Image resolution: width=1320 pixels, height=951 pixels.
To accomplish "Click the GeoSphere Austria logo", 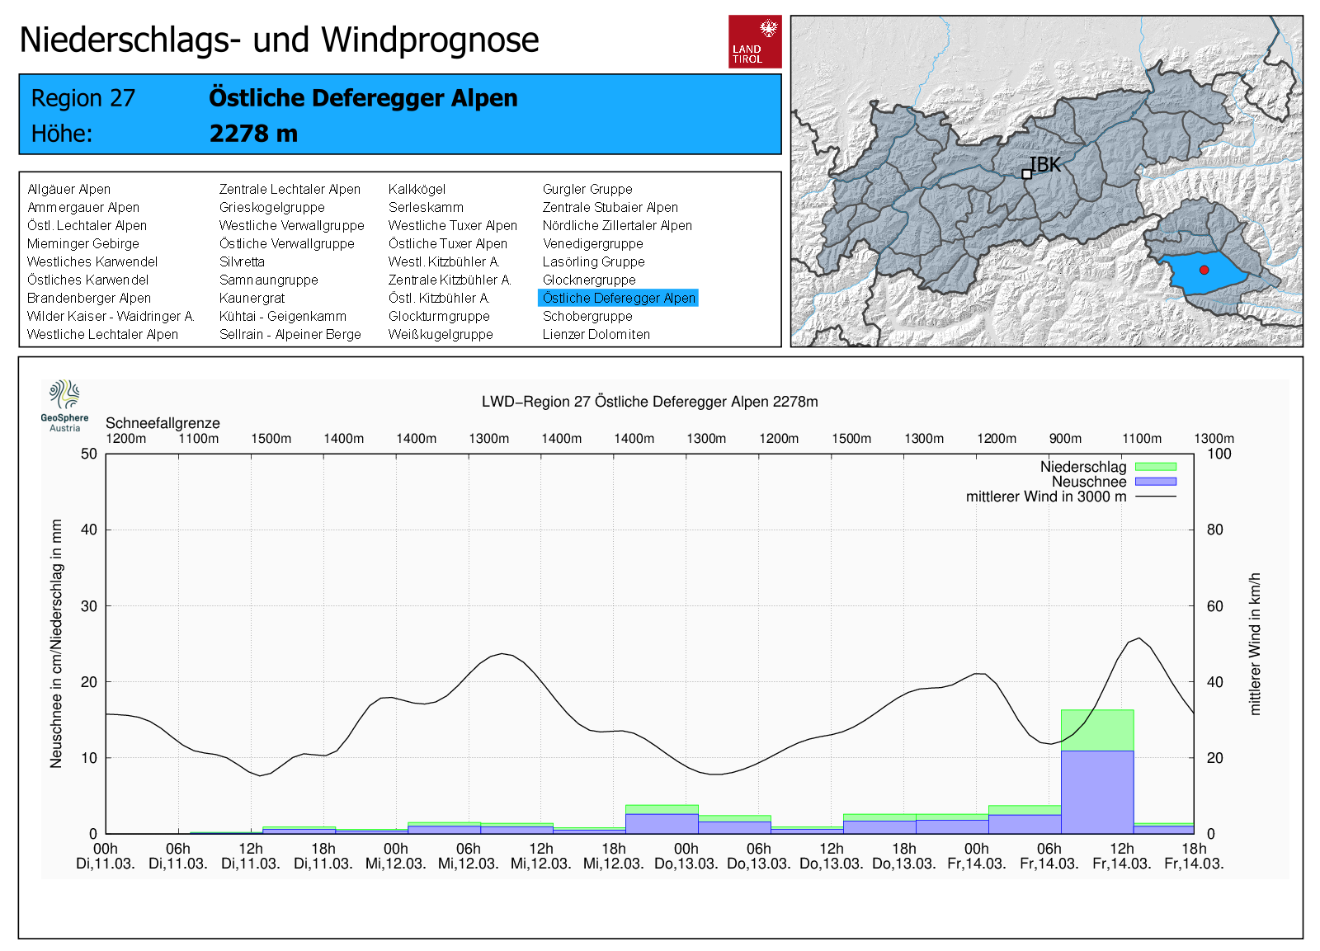I will point(64,405).
